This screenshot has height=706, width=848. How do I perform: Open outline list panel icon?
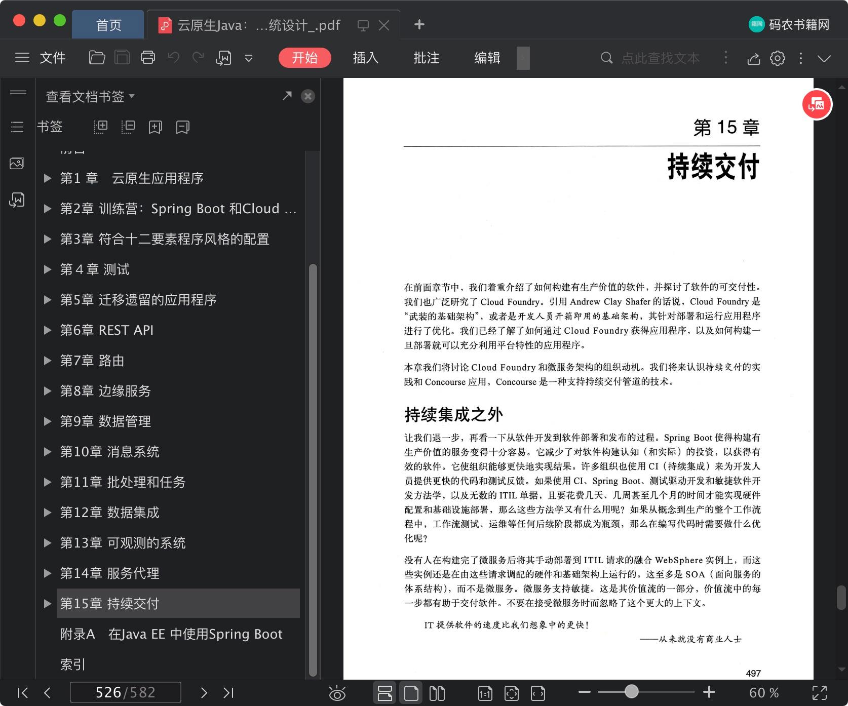pyautogui.click(x=17, y=127)
